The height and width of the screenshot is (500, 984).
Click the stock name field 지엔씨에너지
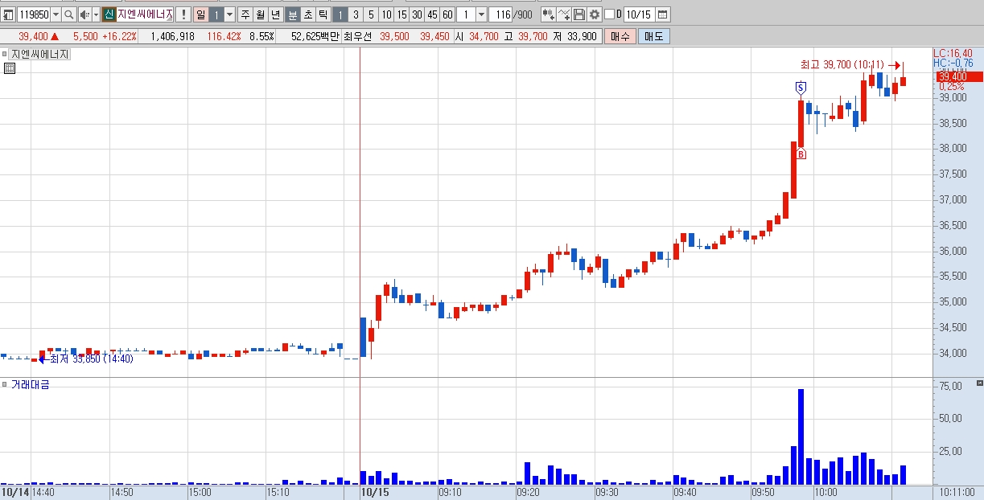tap(145, 14)
